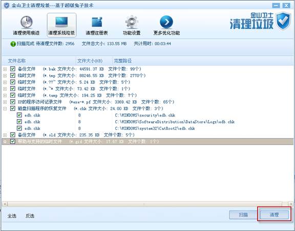Screen dimensions: 295x231
Task: Click the 扫描 scan button
Action: [x=243, y=215]
